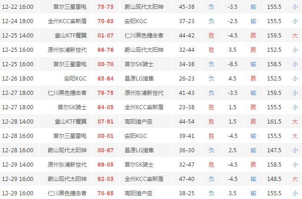
Task: Click the 161.5 total points line
Action: 274,122
